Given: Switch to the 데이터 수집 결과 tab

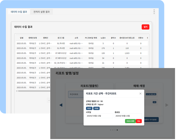Looking at the screenshot, I should coord(19,12).
